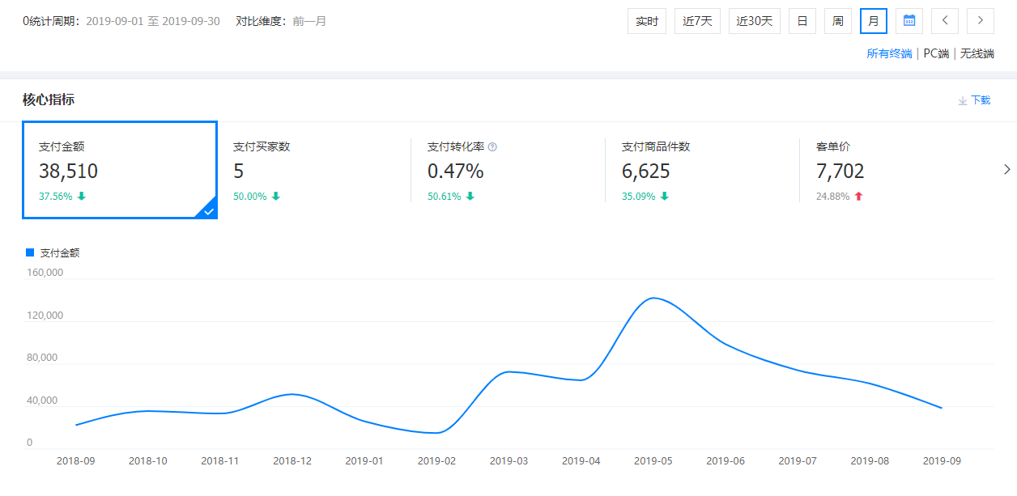Expand more metrics with right chevron
Viewport: 1017px width, 496px height.
1006,169
